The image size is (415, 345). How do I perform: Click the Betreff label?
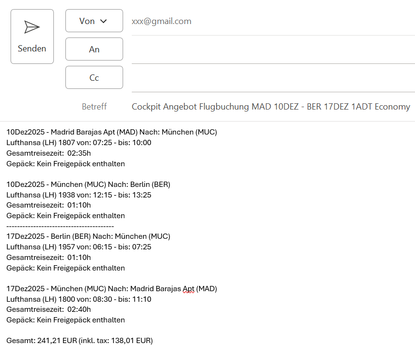coord(94,107)
